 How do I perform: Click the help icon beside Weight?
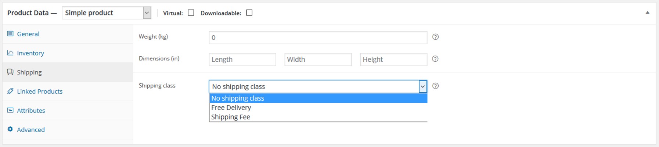435,37
